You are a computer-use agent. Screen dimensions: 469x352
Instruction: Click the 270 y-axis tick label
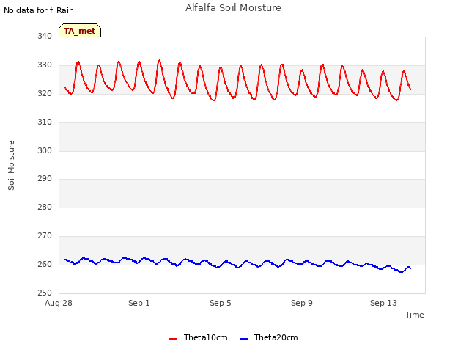pyautogui.click(x=45, y=236)
